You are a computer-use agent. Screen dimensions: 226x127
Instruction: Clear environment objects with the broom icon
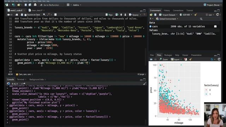coord(195,14)
